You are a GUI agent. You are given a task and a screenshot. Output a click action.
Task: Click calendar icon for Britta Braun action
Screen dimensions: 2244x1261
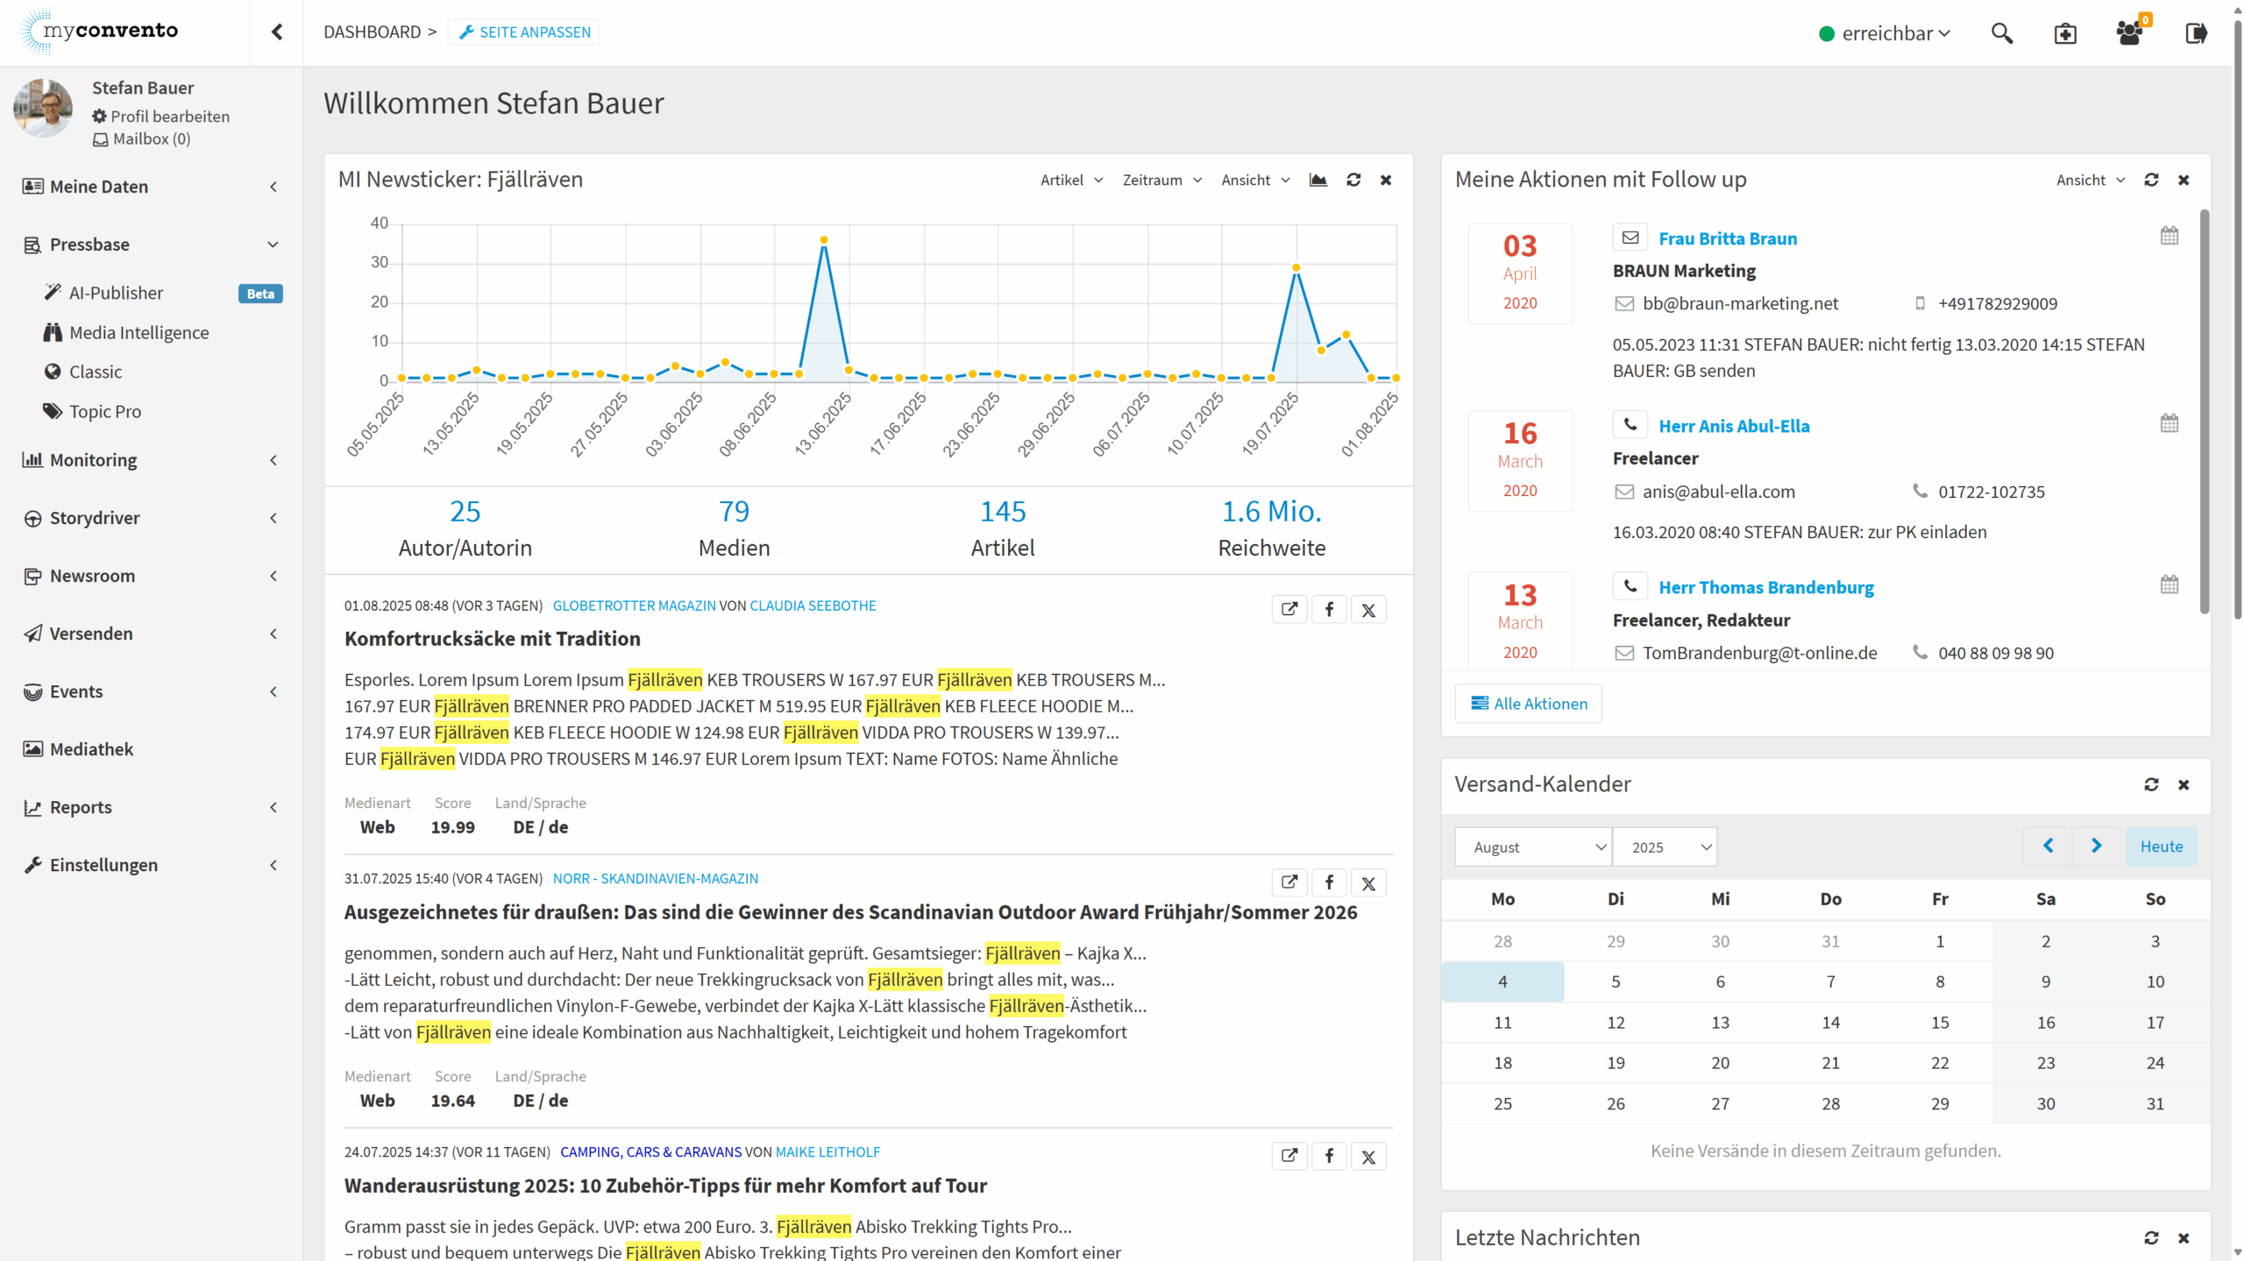2169,236
